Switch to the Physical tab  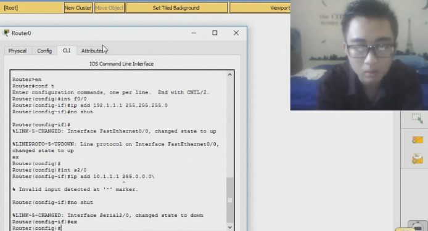coord(17,51)
